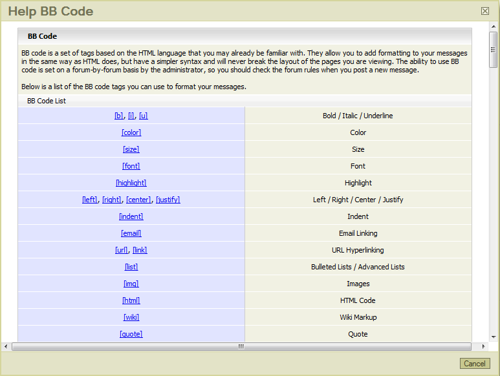Open the [i] italic tag link
500x376 pixels.
[x=131, y=116]
